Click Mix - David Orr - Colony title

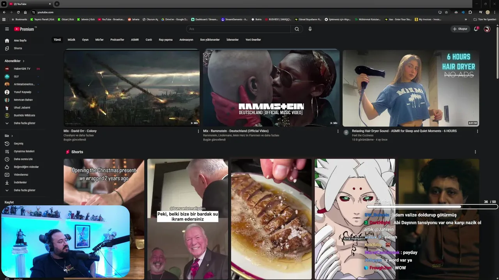80,131
